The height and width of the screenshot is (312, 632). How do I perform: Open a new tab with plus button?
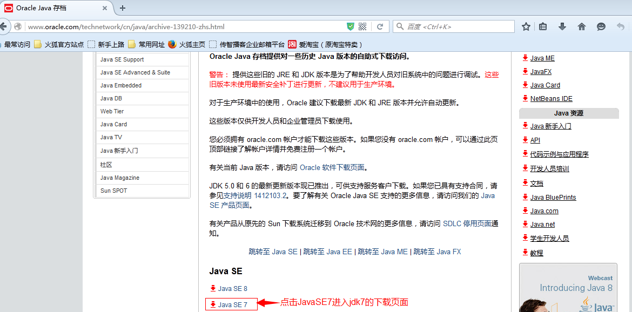[123, 8]
